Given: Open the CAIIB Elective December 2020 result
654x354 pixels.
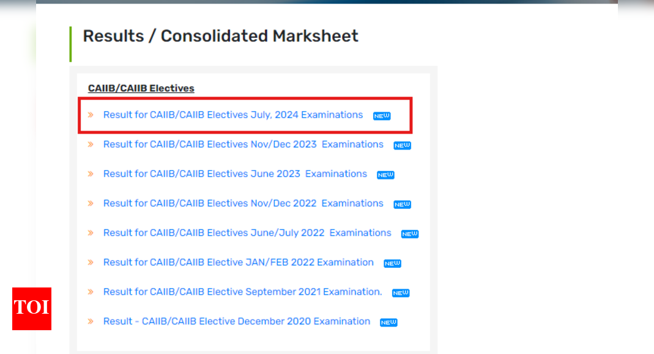Looking at the screenshot, I should (x=237, y=322).
